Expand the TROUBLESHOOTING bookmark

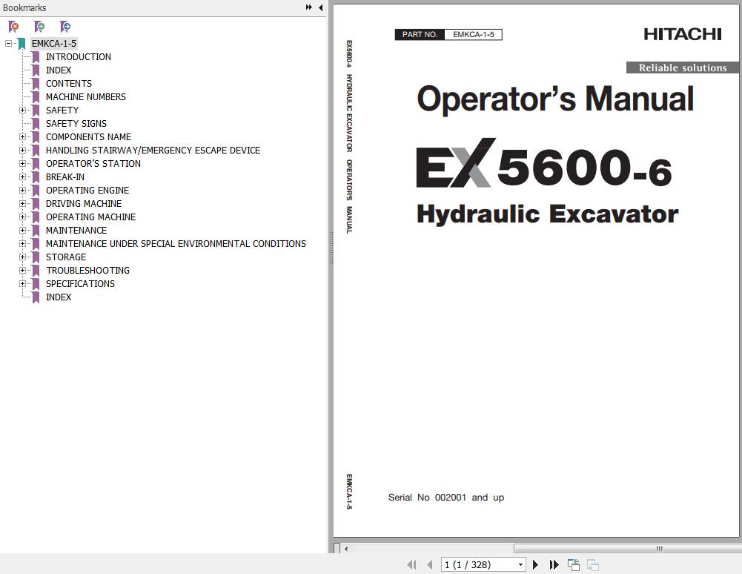[22, 271]
